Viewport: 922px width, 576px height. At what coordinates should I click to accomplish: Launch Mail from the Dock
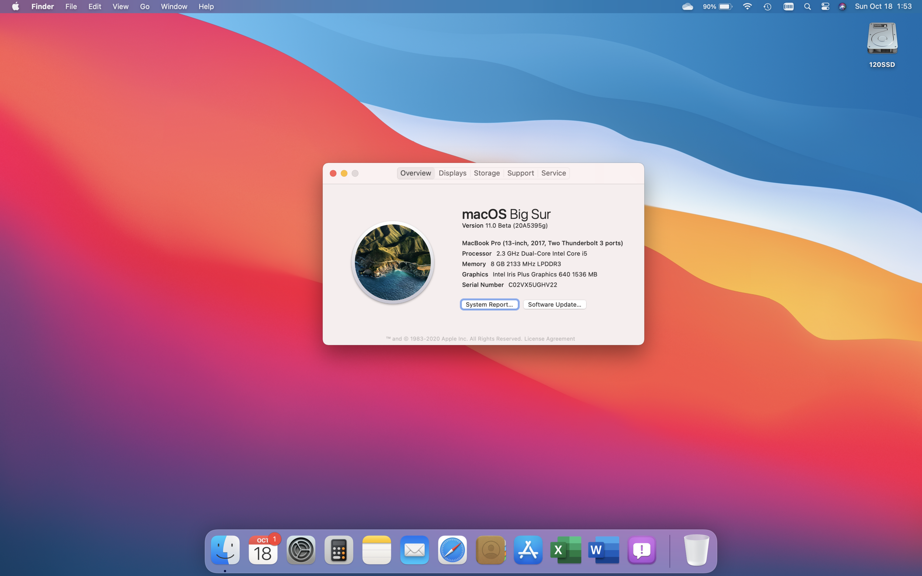[x=415, y=550]
